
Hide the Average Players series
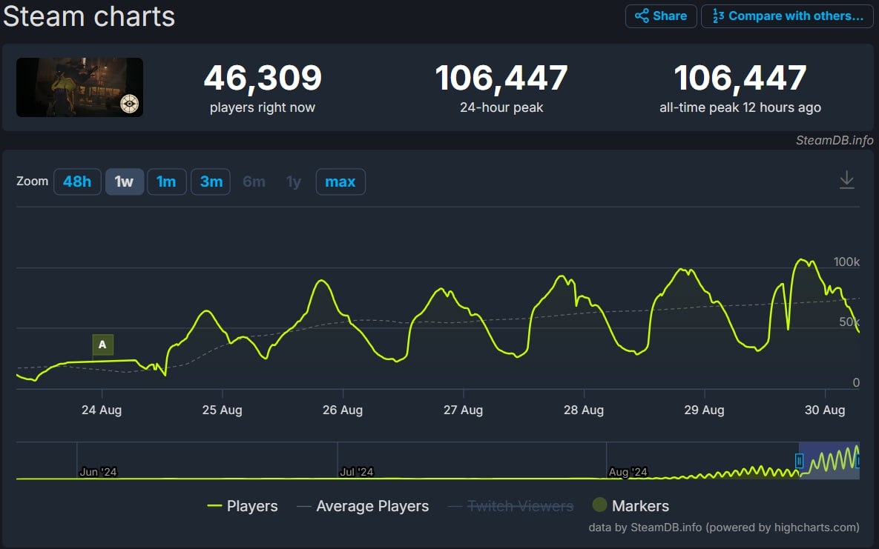(x=363, y=506)
